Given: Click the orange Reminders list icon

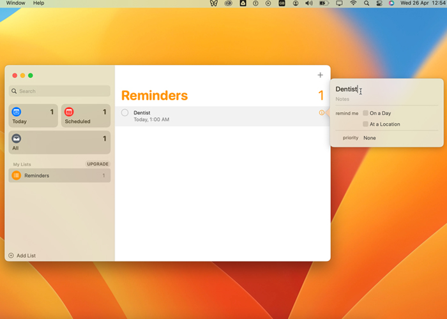Looking at the screenshot, I should click(16, 175).
